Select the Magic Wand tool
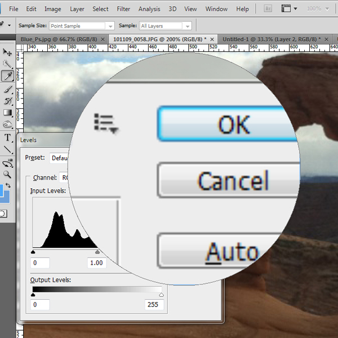Image resolution: width=338 pixels, height=338 pixels. [7, 64]
